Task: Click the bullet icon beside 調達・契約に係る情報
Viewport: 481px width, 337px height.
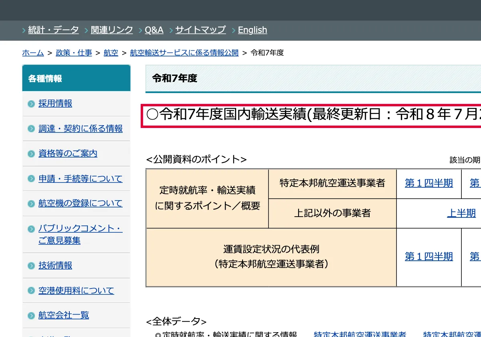Action: [31, 129]
